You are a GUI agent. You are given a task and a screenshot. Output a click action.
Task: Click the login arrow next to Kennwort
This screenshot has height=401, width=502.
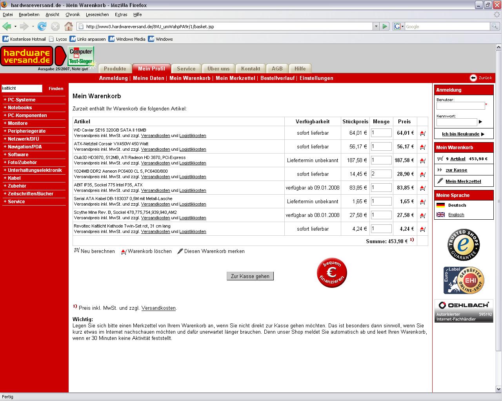pyautogui.click(x=480, y=122)
